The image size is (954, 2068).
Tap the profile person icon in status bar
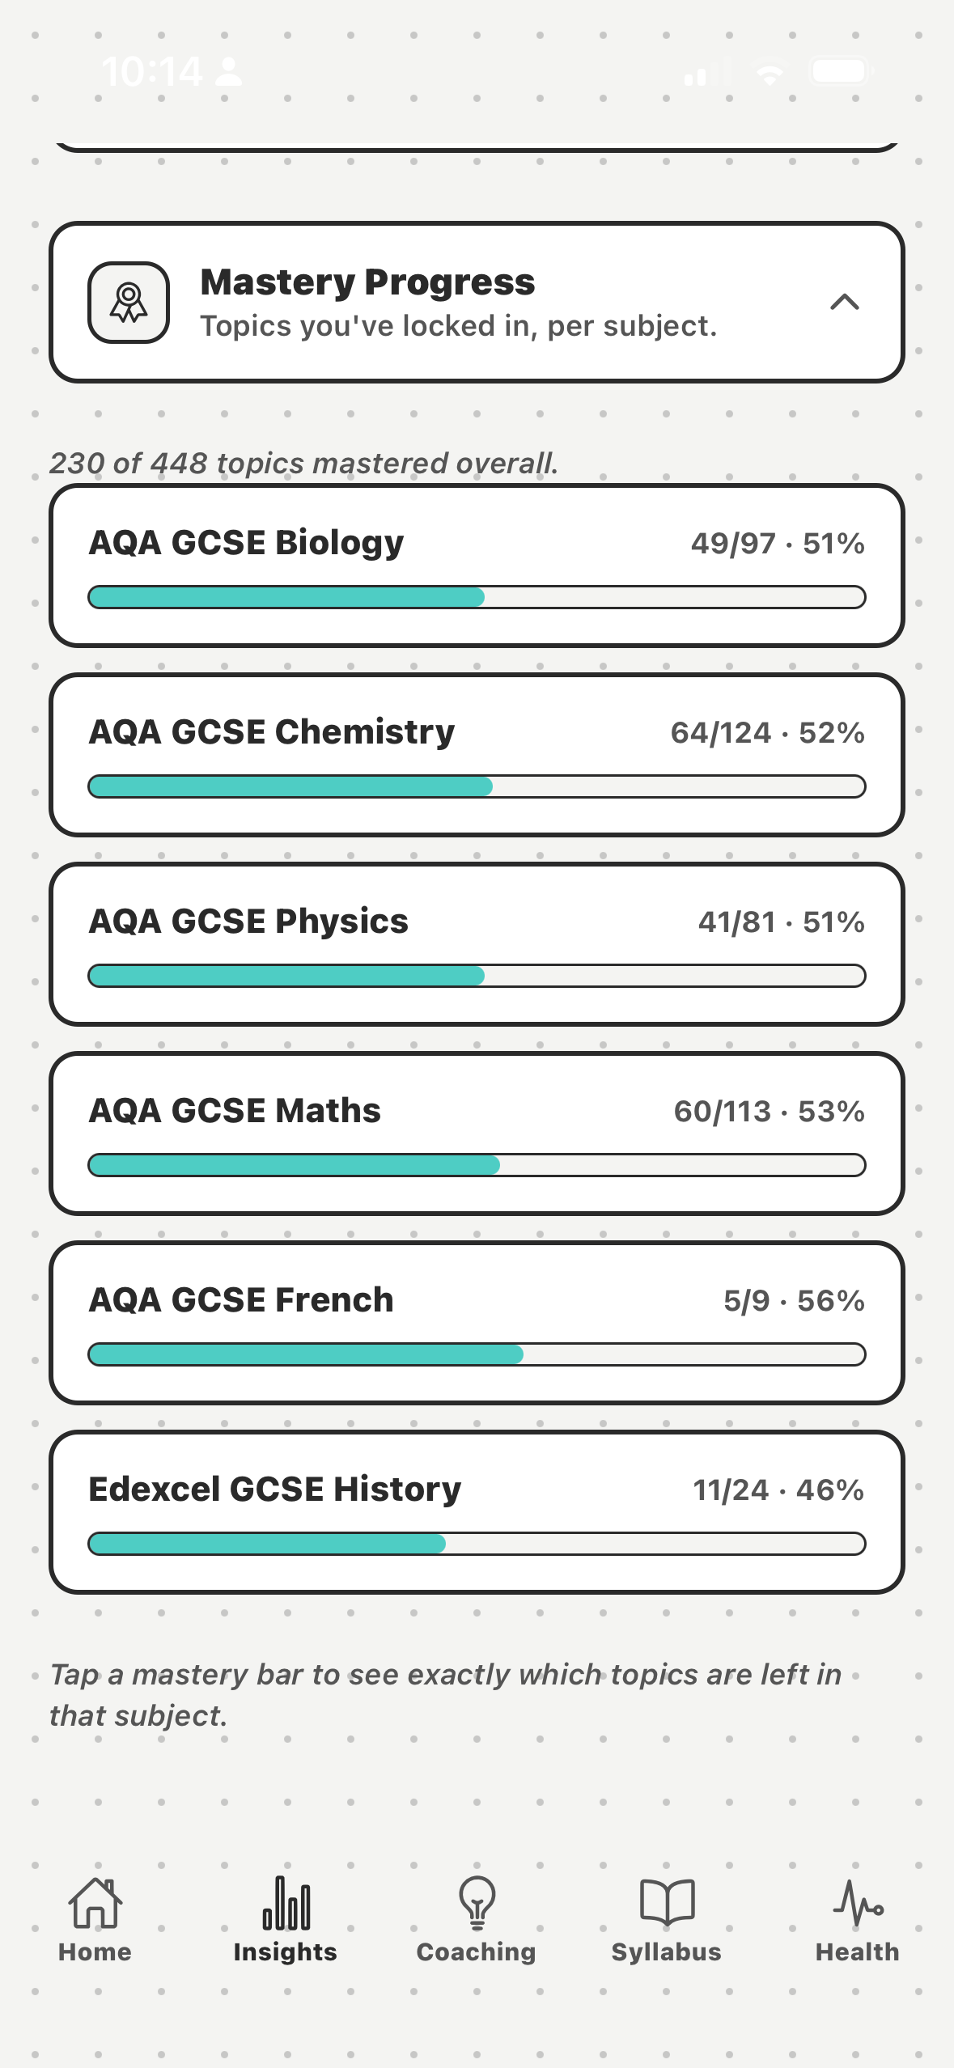pos(229,71)
